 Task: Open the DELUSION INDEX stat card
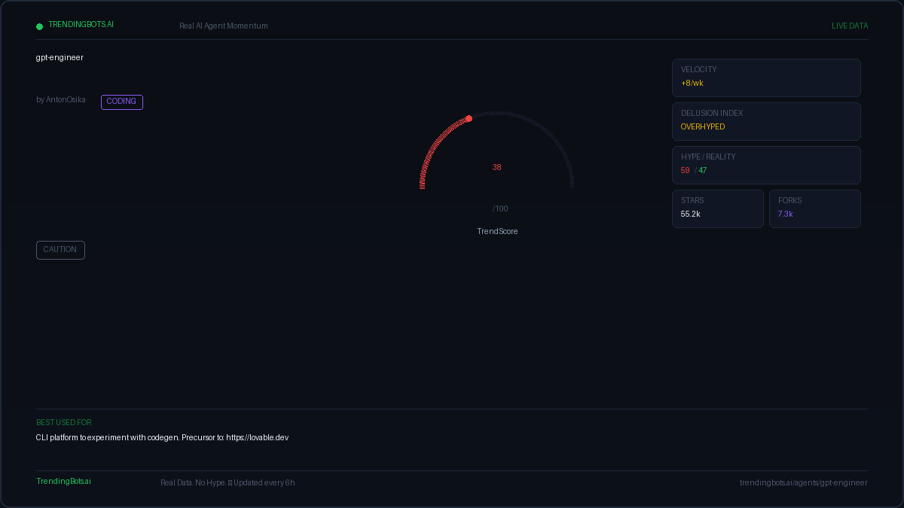766,121
